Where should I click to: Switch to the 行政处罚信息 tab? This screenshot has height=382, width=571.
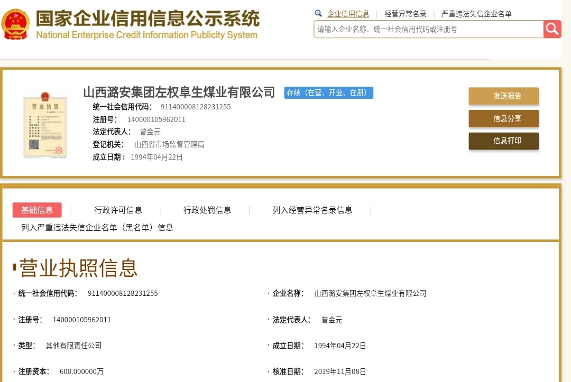coord(207,210)
